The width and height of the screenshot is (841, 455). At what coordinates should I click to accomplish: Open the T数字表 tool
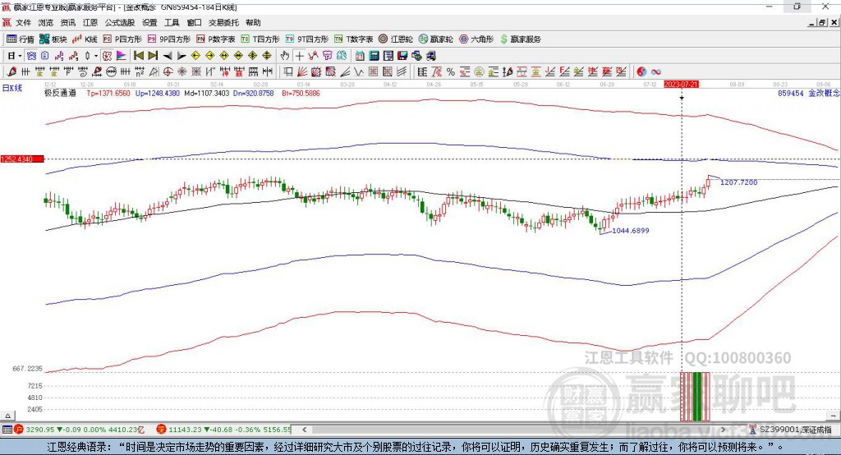(353, 39)
